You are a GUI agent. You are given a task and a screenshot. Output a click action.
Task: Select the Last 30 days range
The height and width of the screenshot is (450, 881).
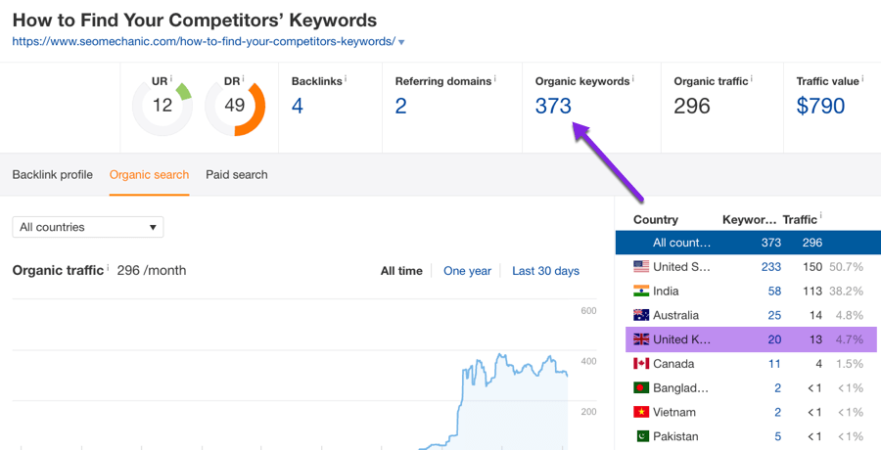(545, 271)
